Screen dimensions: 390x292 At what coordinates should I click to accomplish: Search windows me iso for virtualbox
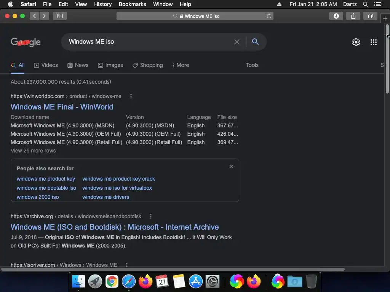[117, 188]
